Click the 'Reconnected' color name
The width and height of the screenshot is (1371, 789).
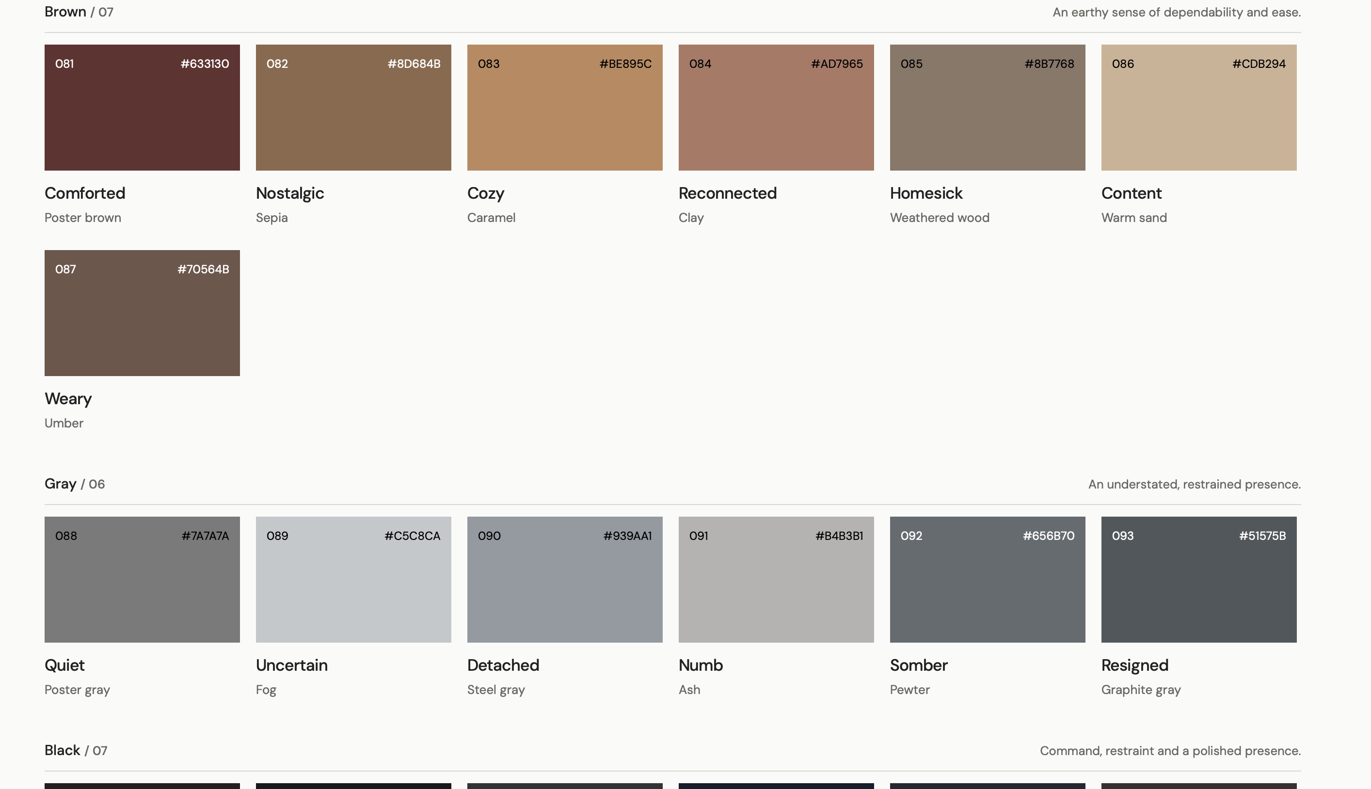click(728, 193)
